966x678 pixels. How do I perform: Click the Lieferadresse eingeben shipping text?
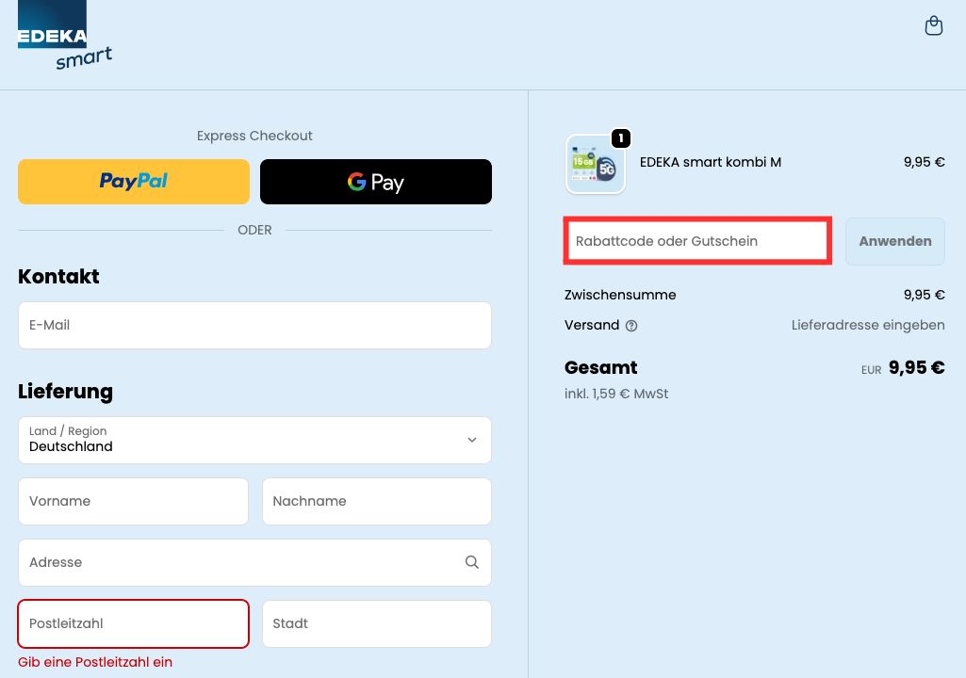[x=867, y=325]
